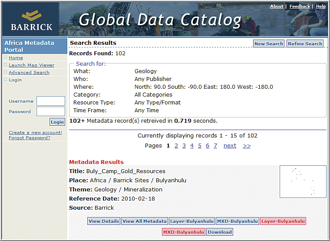Image resolution: width=330 pixels, height=241 pixels.
Task: Open Launch Map Viewer link
Action: tap(31, 65)
